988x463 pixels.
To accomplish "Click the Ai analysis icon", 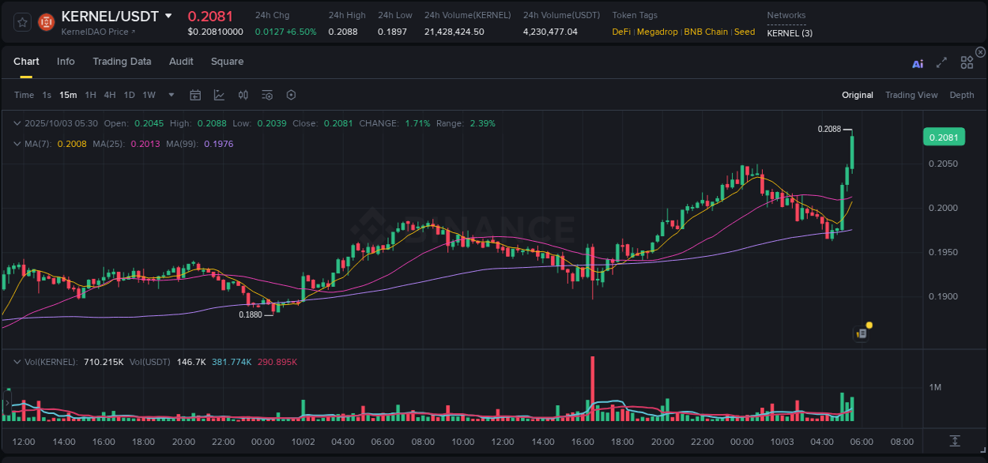I will (x=918, y=63).
